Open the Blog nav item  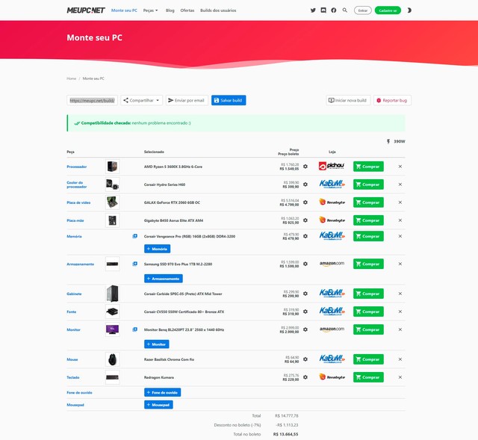coord(170,10)
